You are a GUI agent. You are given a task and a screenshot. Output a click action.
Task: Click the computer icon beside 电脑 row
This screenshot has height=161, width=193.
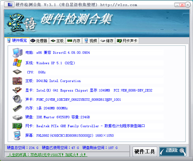coord(17,53)
